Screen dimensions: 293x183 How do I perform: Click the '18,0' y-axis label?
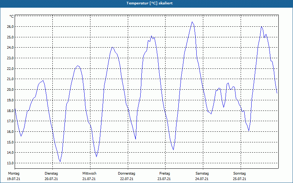click(11, 111)
